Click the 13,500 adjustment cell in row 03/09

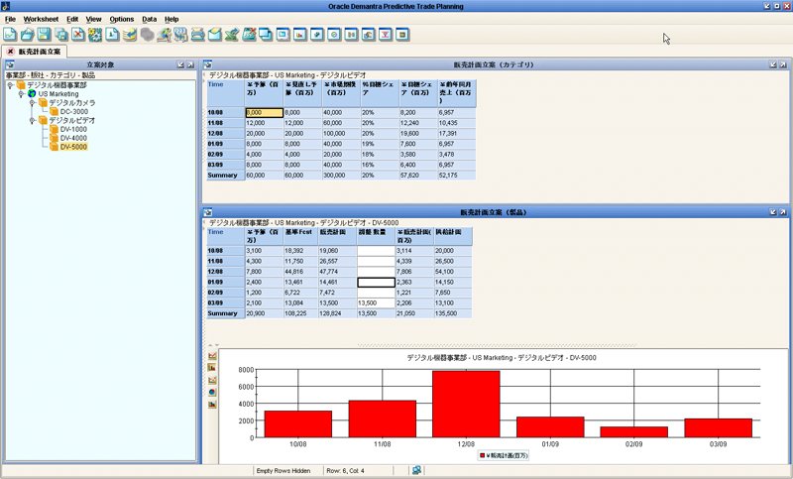[x=377, y=303]
